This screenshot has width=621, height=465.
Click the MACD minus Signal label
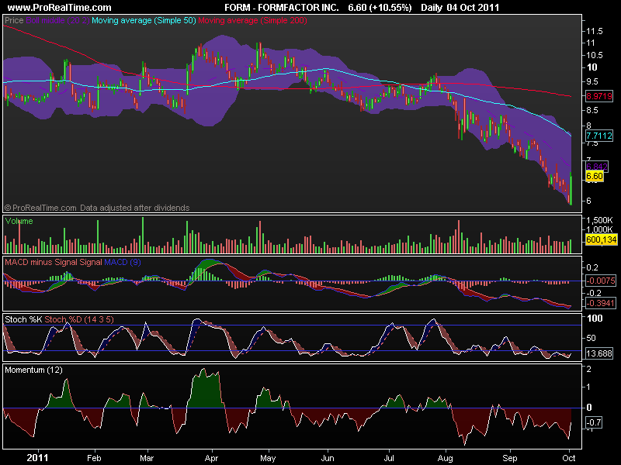point(41,262)
